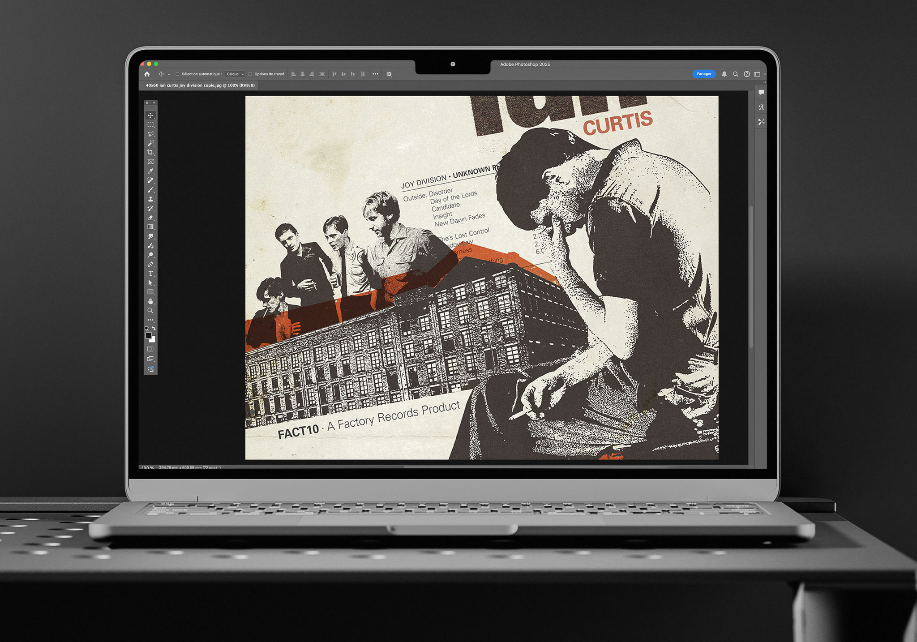The height and width of the screenshot is (642, 917).
Task: Open the generate image tool at toolbox bottom
Action: point(150,369)
